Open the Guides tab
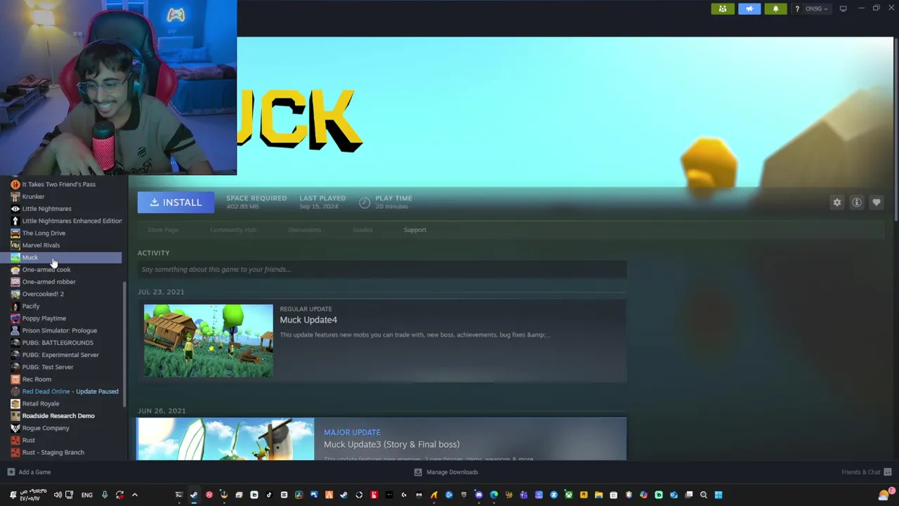Image resolution: width=899 pixels, height=506 pixels. coord(362,230)
